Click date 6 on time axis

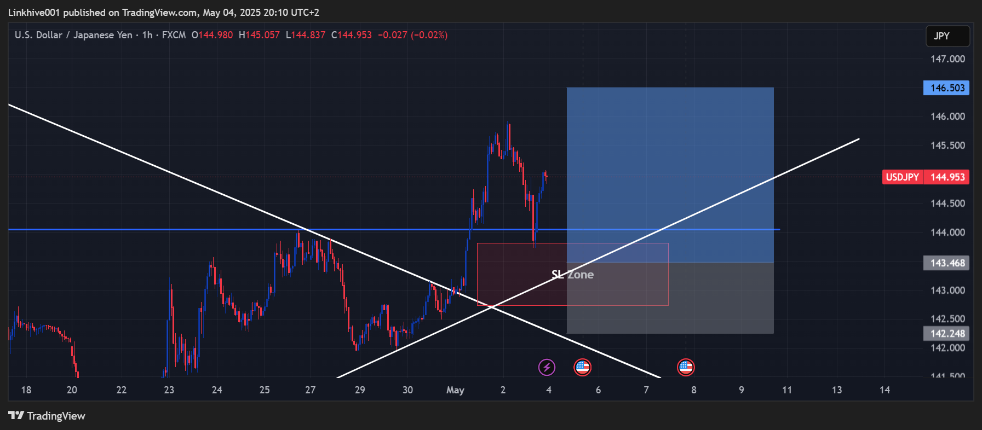coord(598,390)
